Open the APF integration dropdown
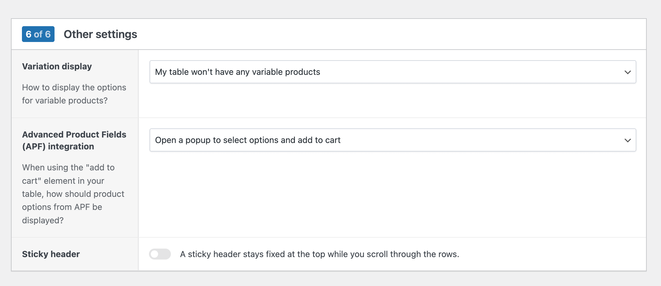Viewport: 661px width, 286px height. point(392,140)
